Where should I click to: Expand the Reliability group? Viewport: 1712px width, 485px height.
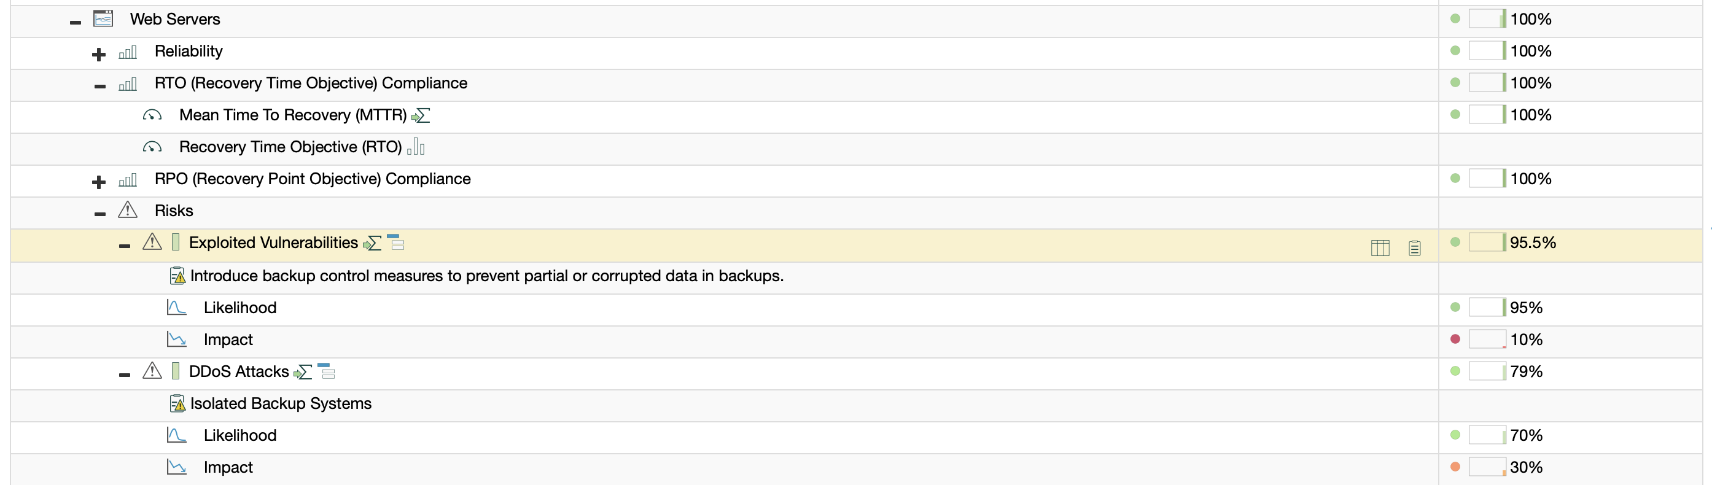click(x=99, y=54)
